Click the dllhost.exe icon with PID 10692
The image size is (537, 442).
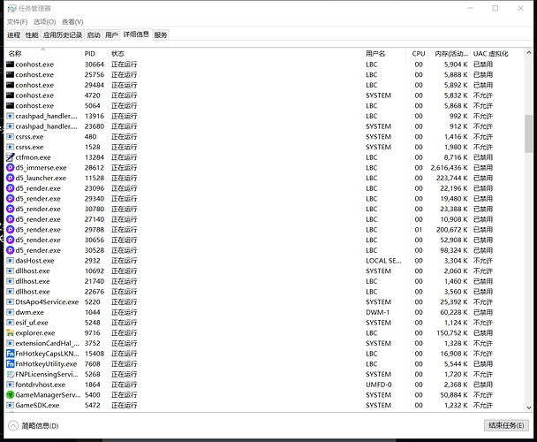[x=10, y=271]
